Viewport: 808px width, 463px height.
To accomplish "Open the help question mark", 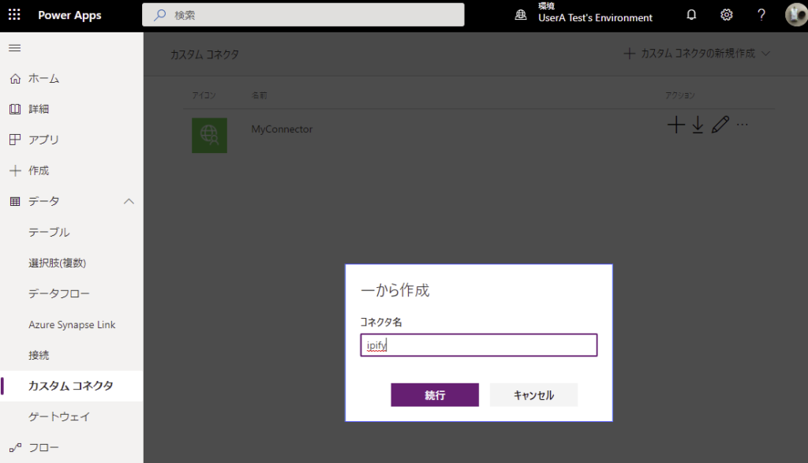I will (761, 15).
